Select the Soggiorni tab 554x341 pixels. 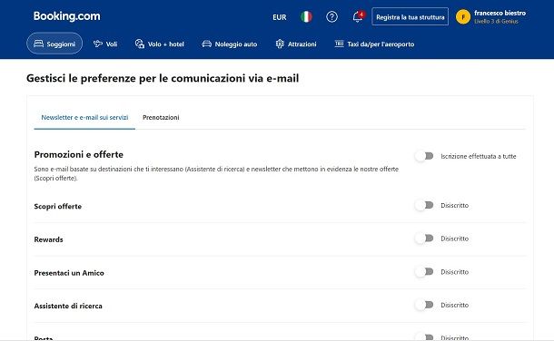pos(54,44)
